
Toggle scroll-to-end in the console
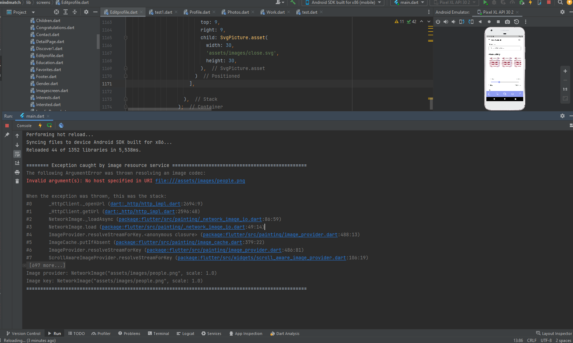click(17, 163)
